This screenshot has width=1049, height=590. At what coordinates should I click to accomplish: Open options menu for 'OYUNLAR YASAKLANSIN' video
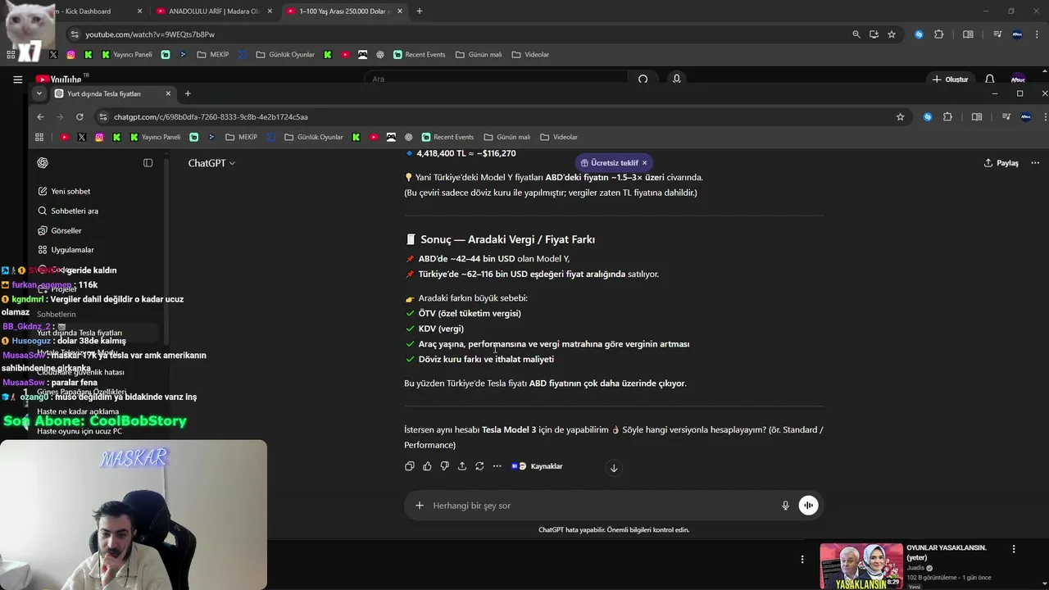click(x=1014, y=549)
